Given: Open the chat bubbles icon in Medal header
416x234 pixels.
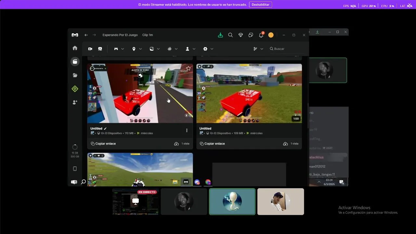Looking at the screenshot, I should point(251,35).
